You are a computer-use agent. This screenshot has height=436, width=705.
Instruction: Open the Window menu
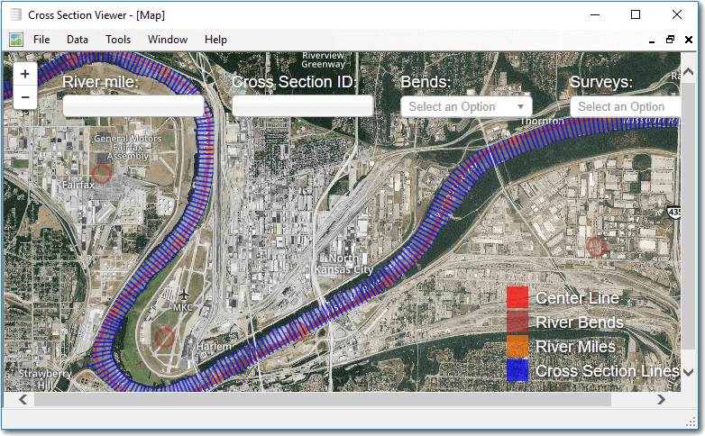[x=168, y=40]
